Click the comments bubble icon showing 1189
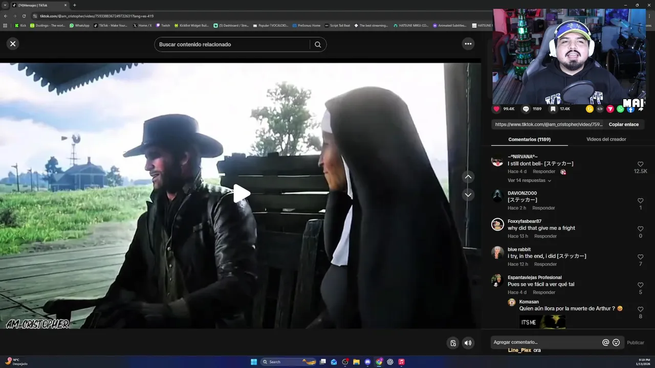Screen dimensions: 655x368 click(526, 109)
